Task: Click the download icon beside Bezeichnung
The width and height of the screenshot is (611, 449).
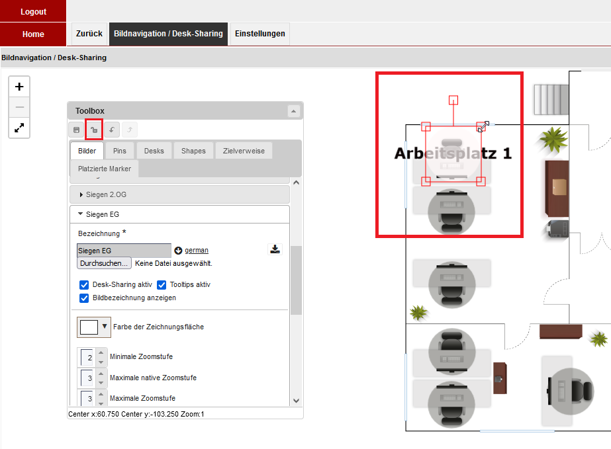Action: [x=275, y=249]
